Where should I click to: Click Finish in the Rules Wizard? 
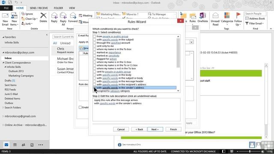pyautogui.click(x=173, y=129)
